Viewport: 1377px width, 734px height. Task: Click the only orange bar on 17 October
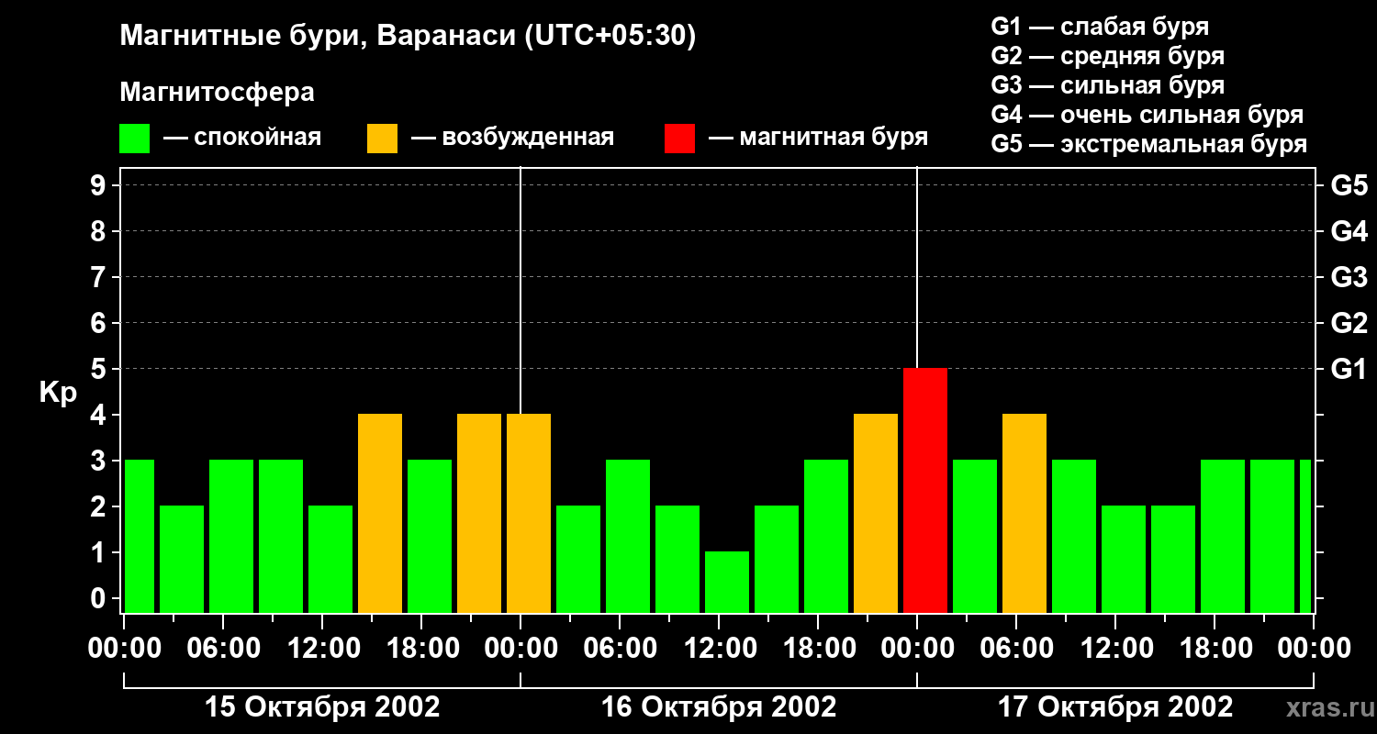[1024, 514]
